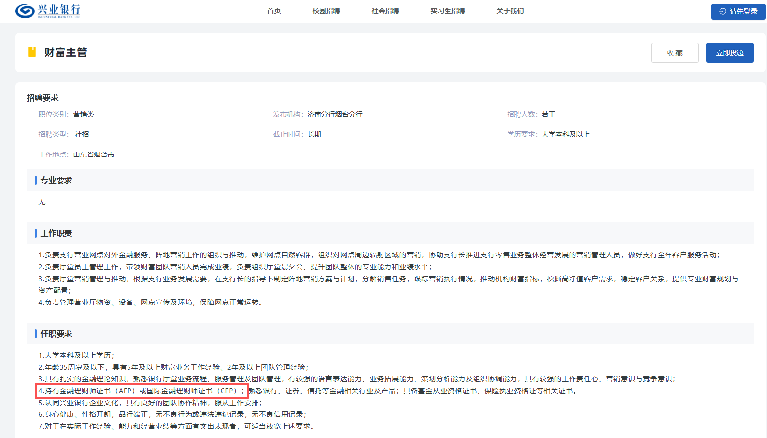Screen dimensions: 767x438
Task: Click the 任职要求 section header
Action: (x=56, y=334)
